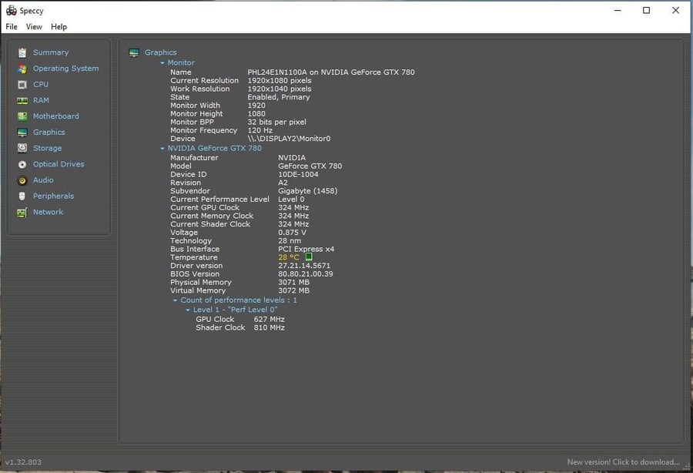Click the Revision A2 value
The image size is (693, 473).
[283, 183]
